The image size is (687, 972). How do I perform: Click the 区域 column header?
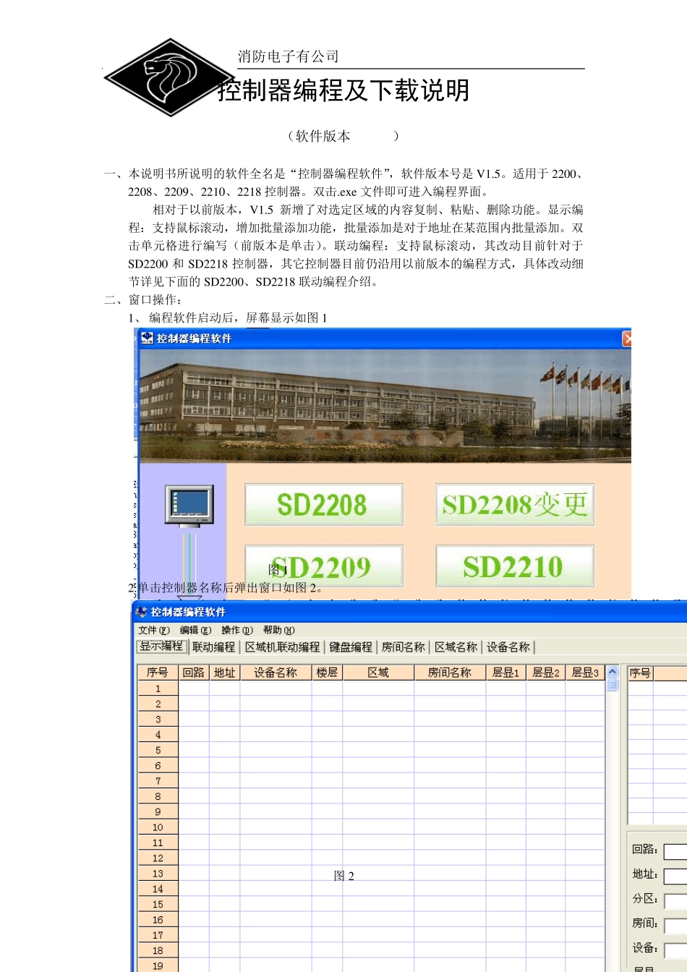(378, 673)
